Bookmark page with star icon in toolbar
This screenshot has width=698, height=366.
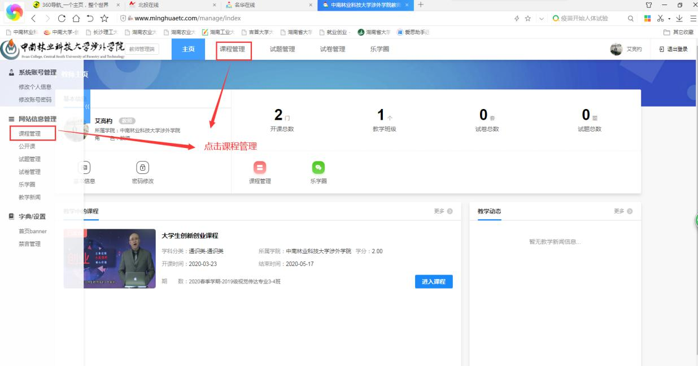click(528, 18)
